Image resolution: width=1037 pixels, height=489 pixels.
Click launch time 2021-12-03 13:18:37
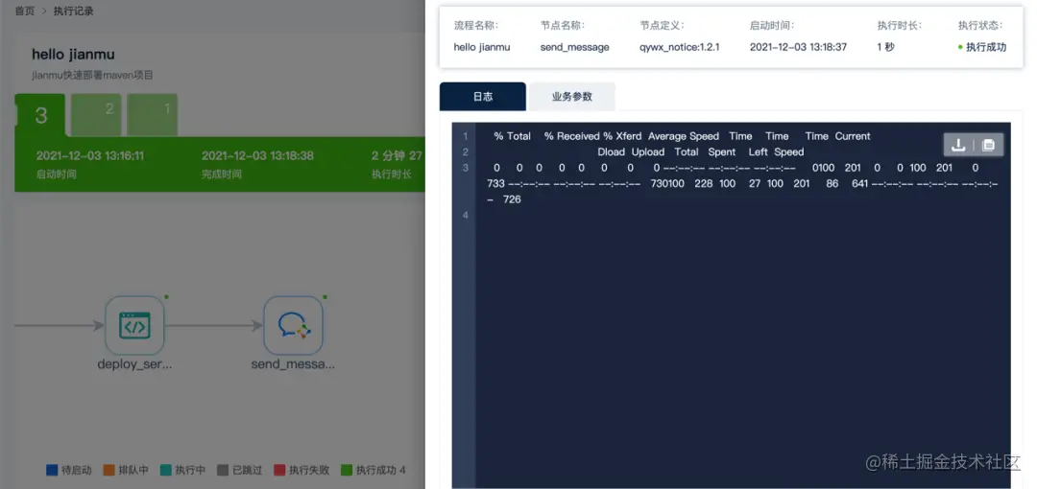coord(798,47)
